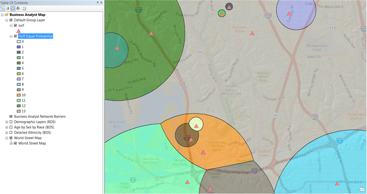Image resolution: width=367 pixels, height=194 pixels.
Task: Select the Huff Equal Probability layer name
Action: click(35, 36)
